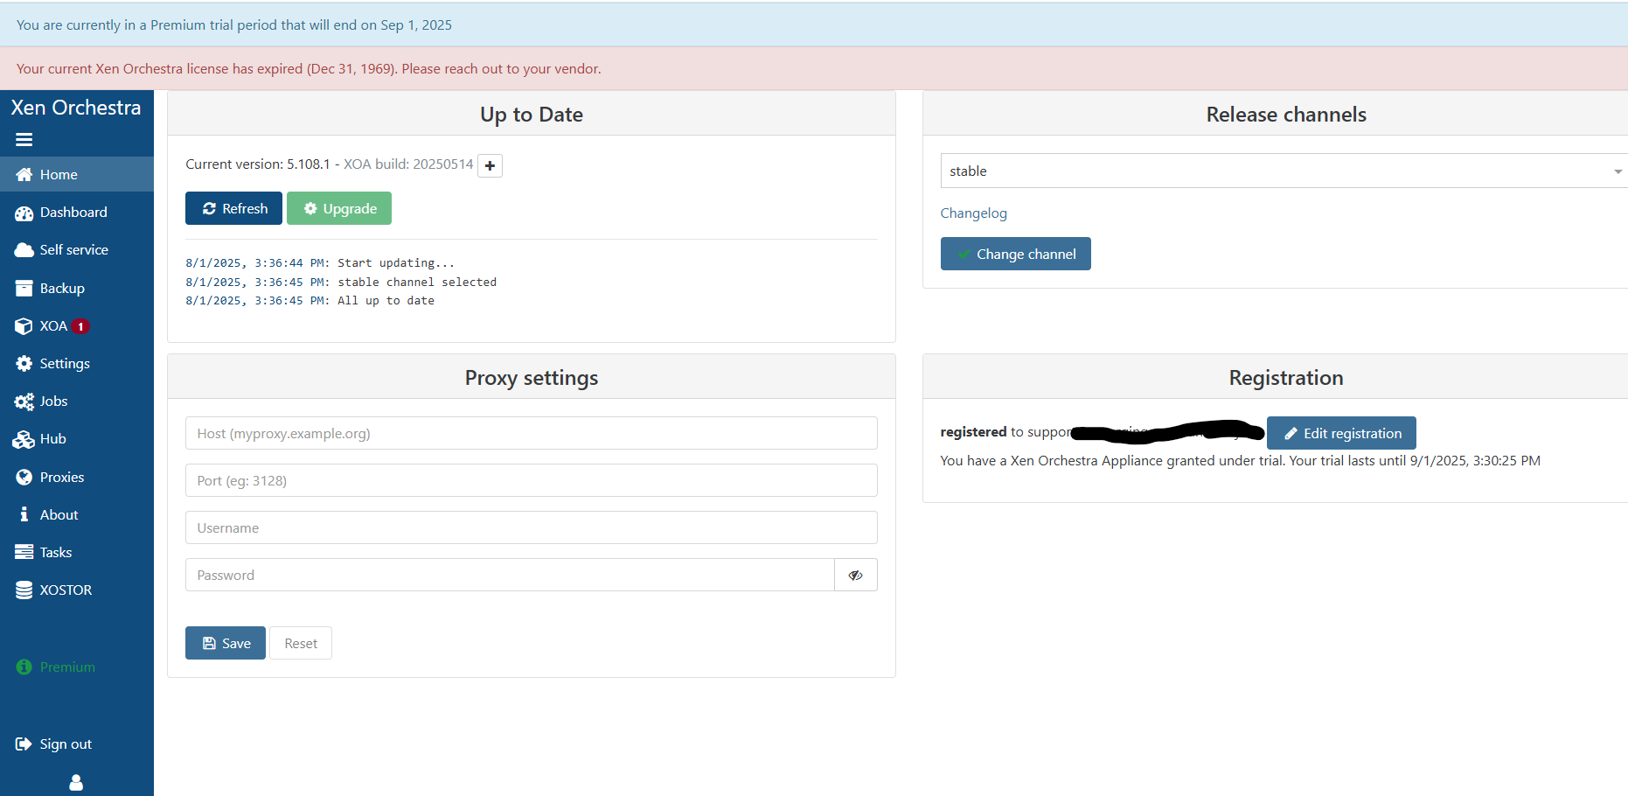Open the Settings menu entry
This screenshot has height=796, width=1628.
coord(77,364)
